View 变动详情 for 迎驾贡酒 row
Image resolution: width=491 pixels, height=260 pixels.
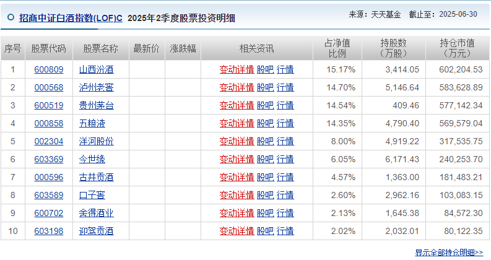pos(237,231)
